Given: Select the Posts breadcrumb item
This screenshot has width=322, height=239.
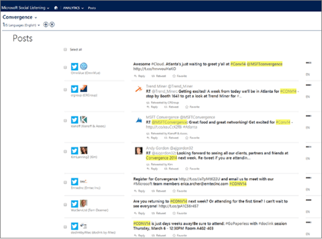Looking at the screenshot, I should pos(92,8).
